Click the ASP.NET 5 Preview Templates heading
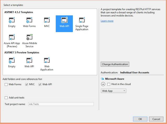Screen dimensions: 167x124 coord(22,53)
